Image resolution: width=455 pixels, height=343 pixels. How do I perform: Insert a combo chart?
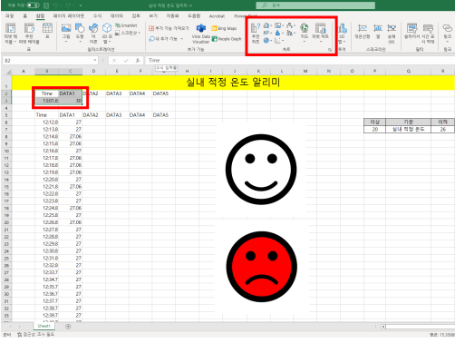pyautogui.click(x=290, y=33)
